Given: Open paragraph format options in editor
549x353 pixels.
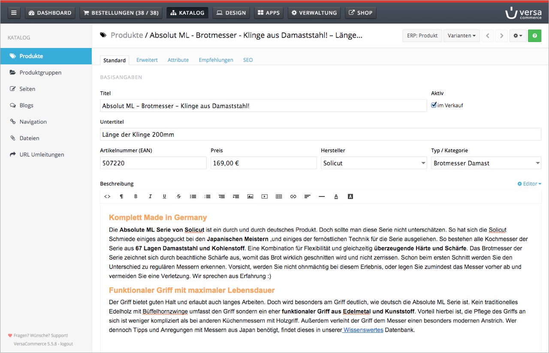Looking at the screenshot, I should 121,196.
